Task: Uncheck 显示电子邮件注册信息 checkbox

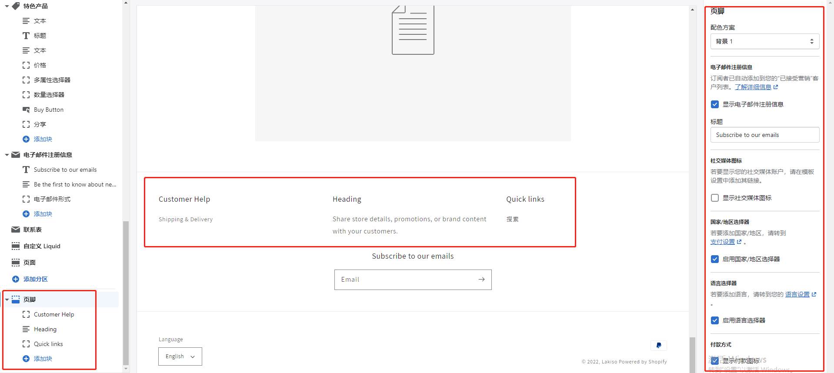Action: tap(715, 104)
